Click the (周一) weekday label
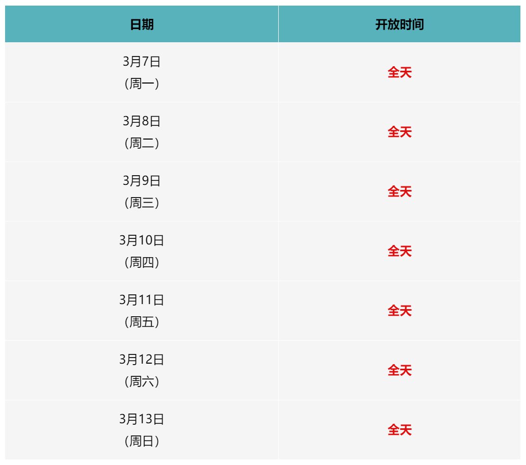This screenshot has width=526, height=465. pyautogui.click(x=142, y=84)
